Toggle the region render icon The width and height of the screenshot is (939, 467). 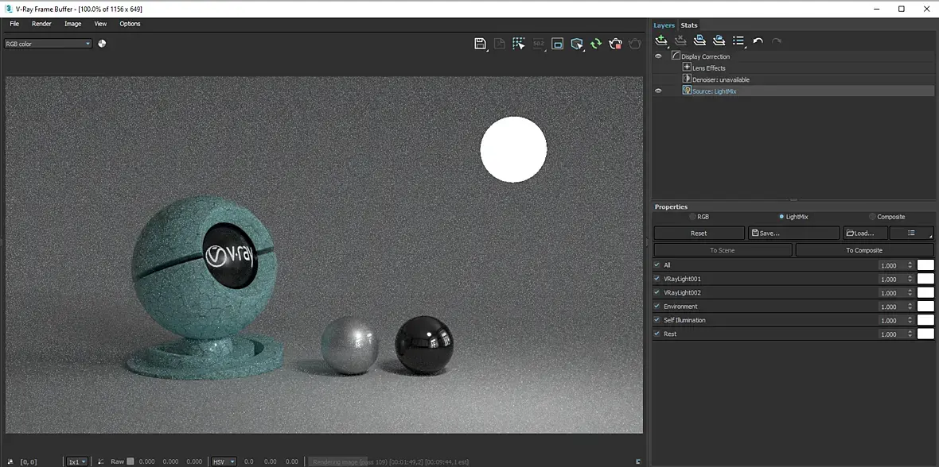coord(558,44)
